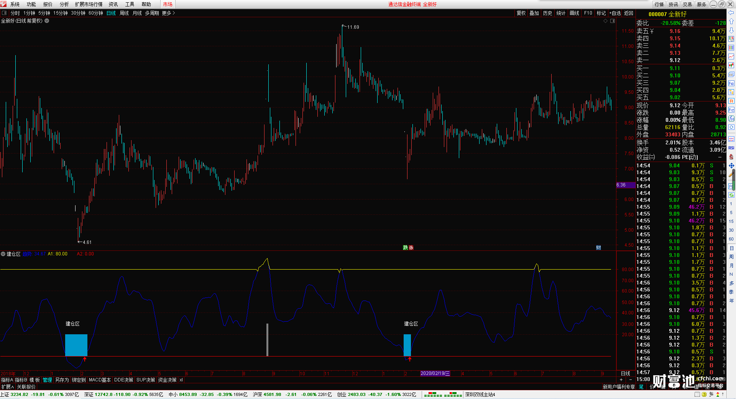Select the 周线 weekly period

pyautogui.click(x=124, y=13)
